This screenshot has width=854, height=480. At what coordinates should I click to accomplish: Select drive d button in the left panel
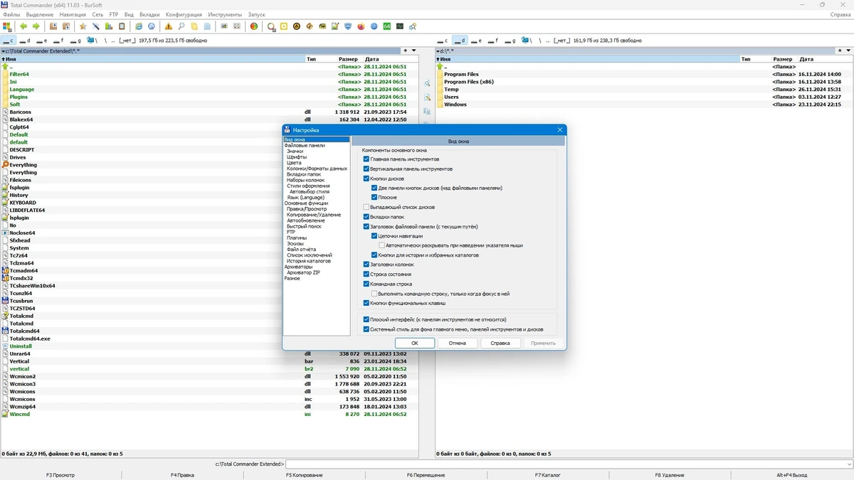(25, 41)
